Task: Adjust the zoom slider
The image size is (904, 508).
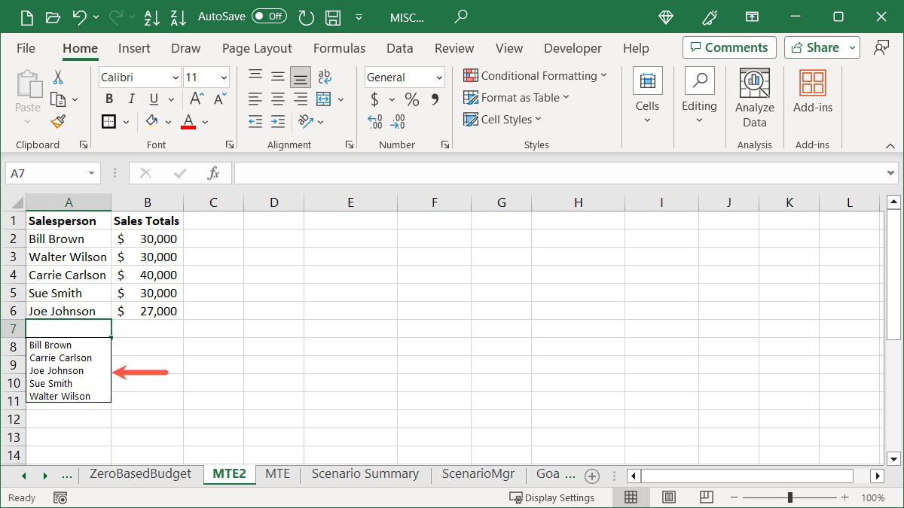Action: coord(789,497)
